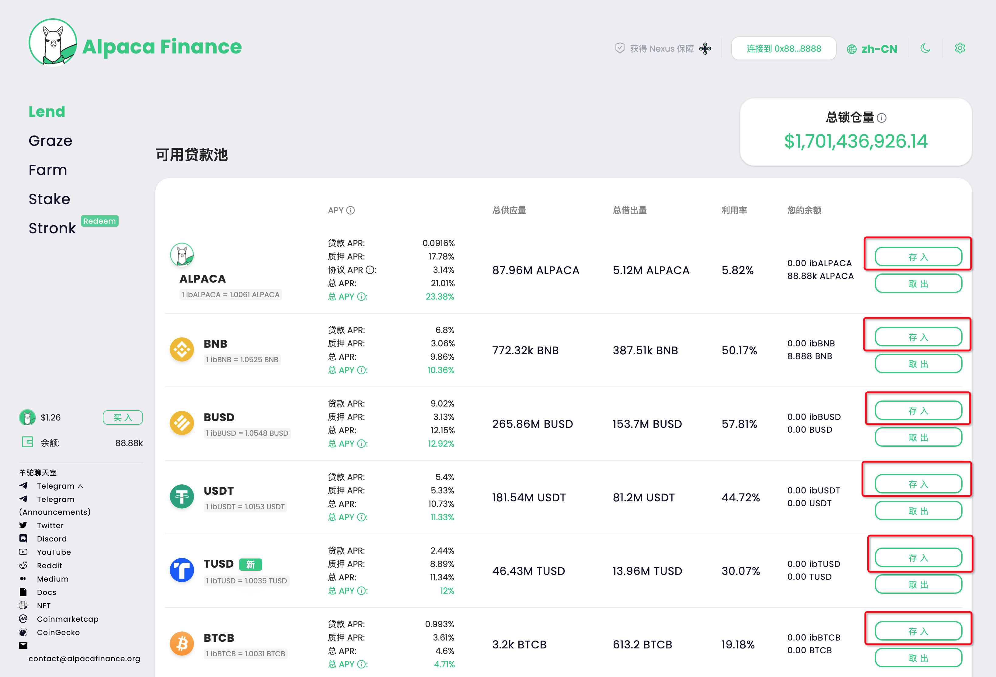Image resolution: width=996 pixels, height=677 pixels.
Task: Open the zh-CN language selector
Action: [x=872, y=49]
